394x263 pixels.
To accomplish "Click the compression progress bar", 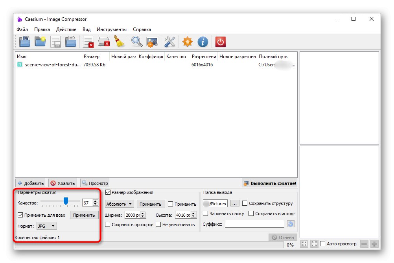I will point(149,245).
